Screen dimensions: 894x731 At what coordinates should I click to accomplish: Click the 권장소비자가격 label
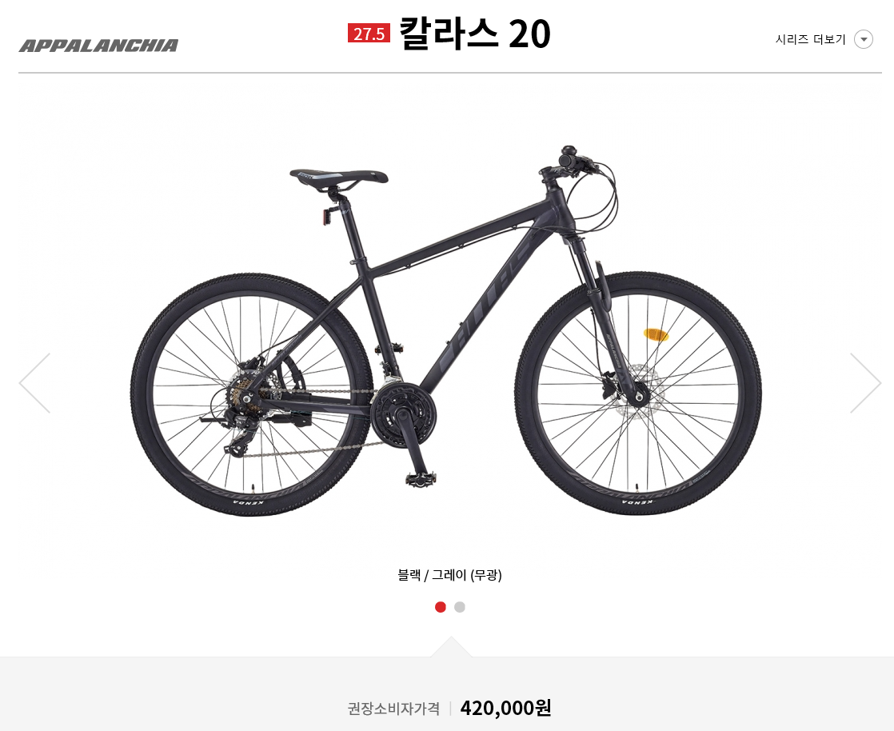point(393,709)
